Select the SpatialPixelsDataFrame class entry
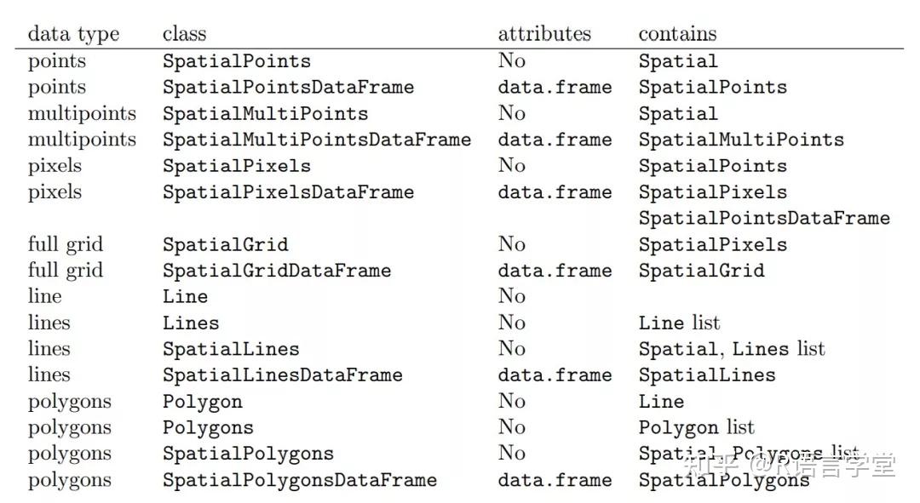 (x=288, y=192)
